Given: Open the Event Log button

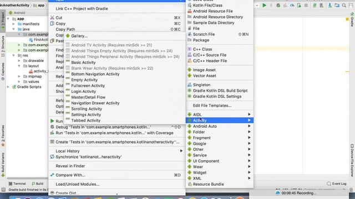Looking at the screenshot, I should coord(337,184).
